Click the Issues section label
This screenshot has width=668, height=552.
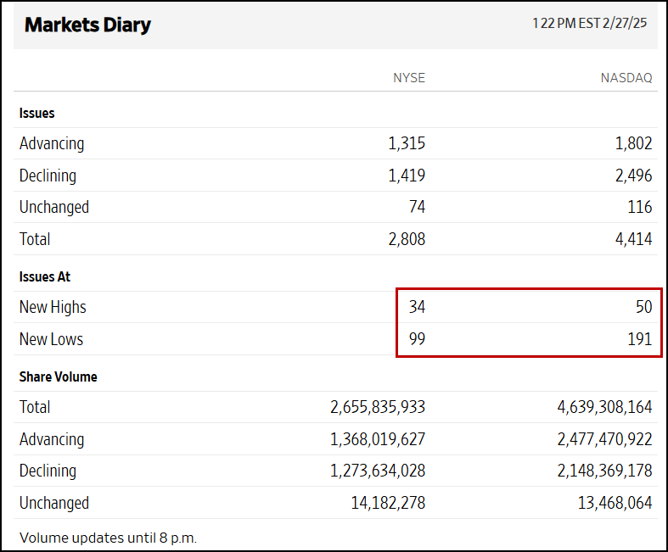pyautogui.click(x=37, y=114)
